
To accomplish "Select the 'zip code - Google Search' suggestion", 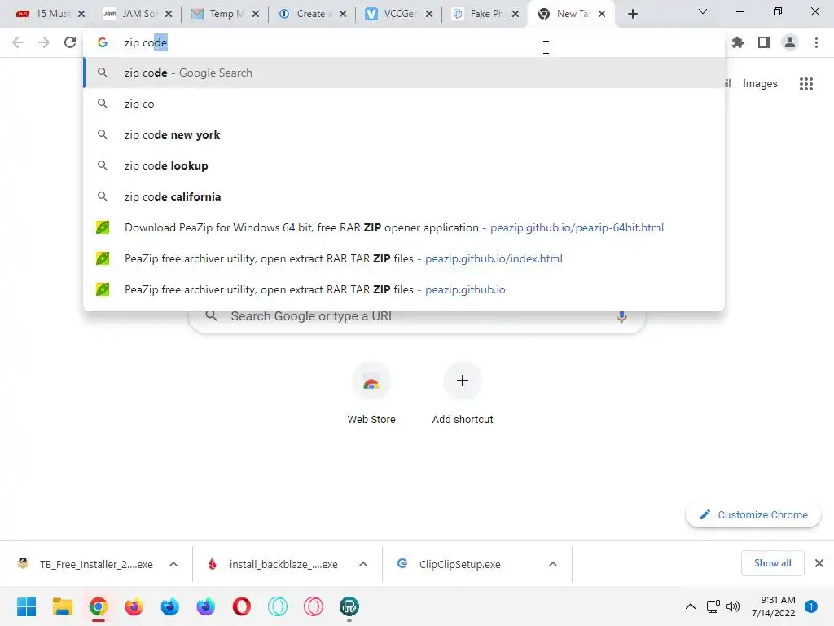I will [404, 73].
